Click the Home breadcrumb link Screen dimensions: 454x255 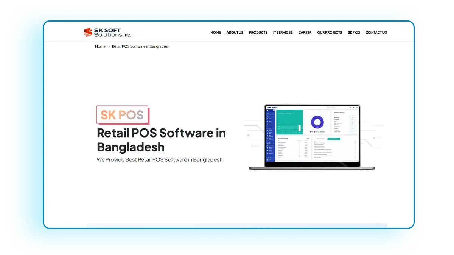click(x=100, y=46)
